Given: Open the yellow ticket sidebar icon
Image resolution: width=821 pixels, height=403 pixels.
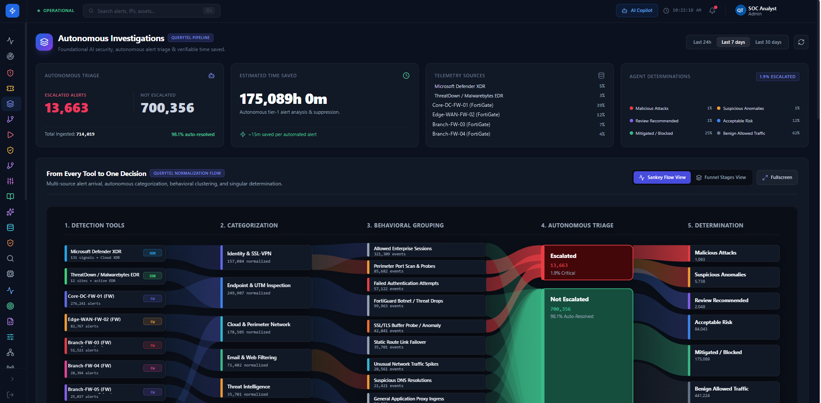Looking at the screenshot, I should (10, 88).
